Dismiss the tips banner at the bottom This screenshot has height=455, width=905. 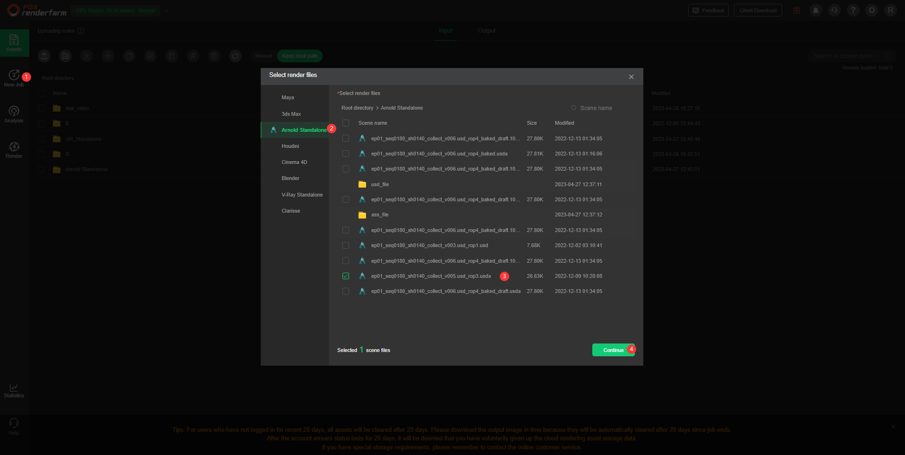(893, 427)
